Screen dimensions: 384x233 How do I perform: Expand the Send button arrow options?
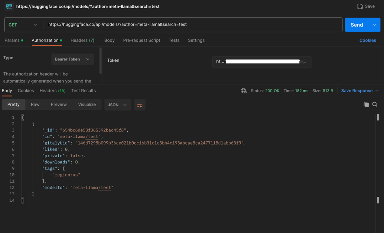click(375, 25)
